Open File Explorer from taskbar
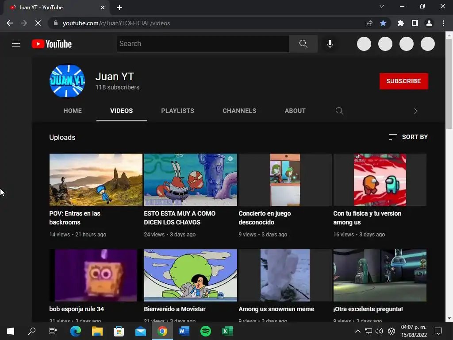 97,331
